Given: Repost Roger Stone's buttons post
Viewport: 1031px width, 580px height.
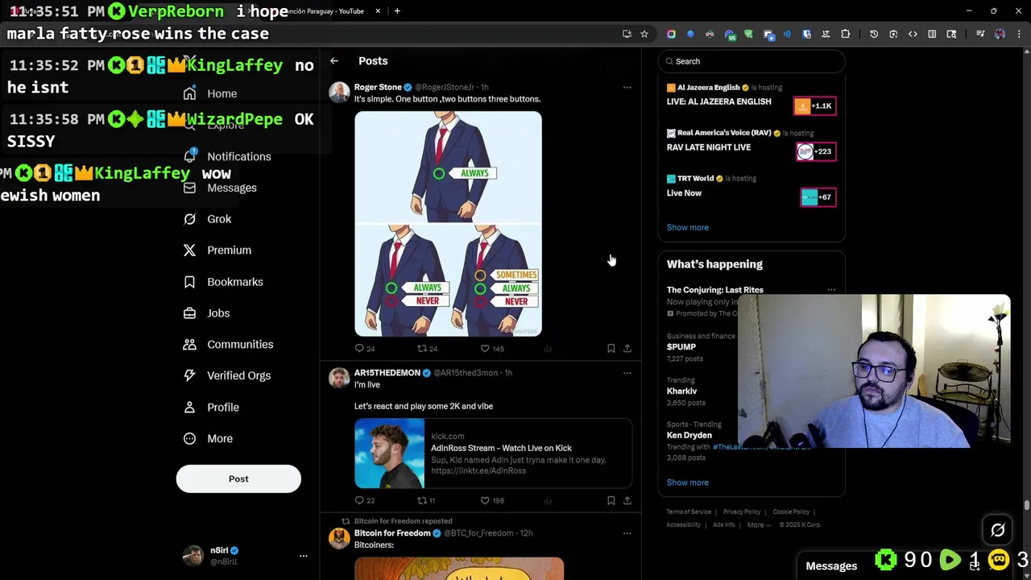Looking at the screenshot, I should pos(421,349).
